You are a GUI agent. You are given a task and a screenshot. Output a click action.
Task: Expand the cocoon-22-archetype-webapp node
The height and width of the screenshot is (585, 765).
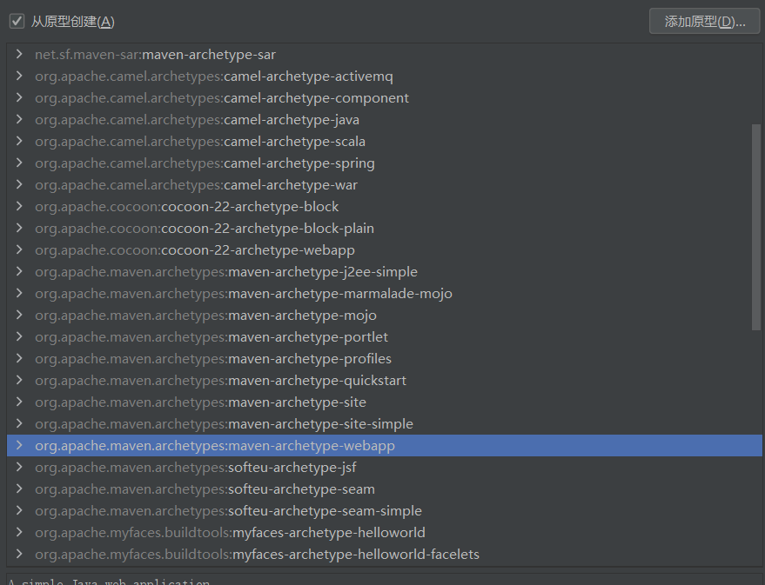(19, 249)
